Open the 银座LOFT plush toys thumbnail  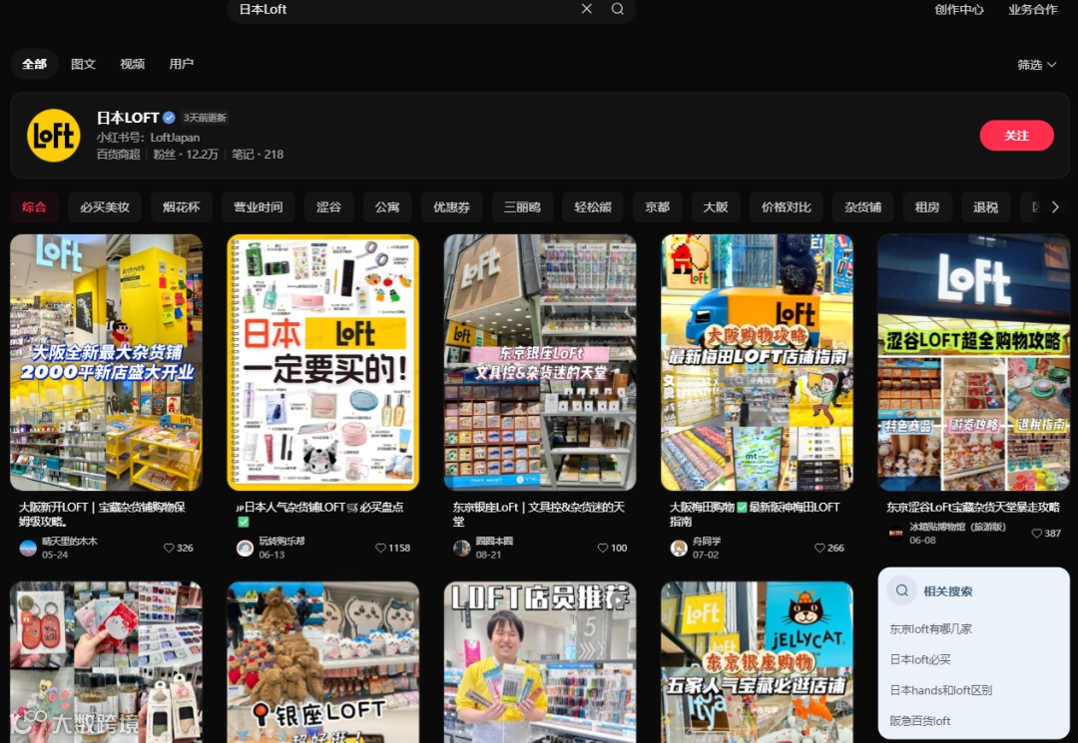point(323,662)
